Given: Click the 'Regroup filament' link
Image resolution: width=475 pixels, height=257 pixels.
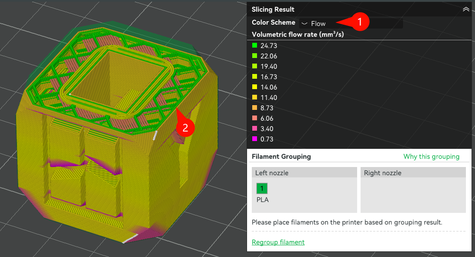Looking at the screenshot, I should pos(278,242).
